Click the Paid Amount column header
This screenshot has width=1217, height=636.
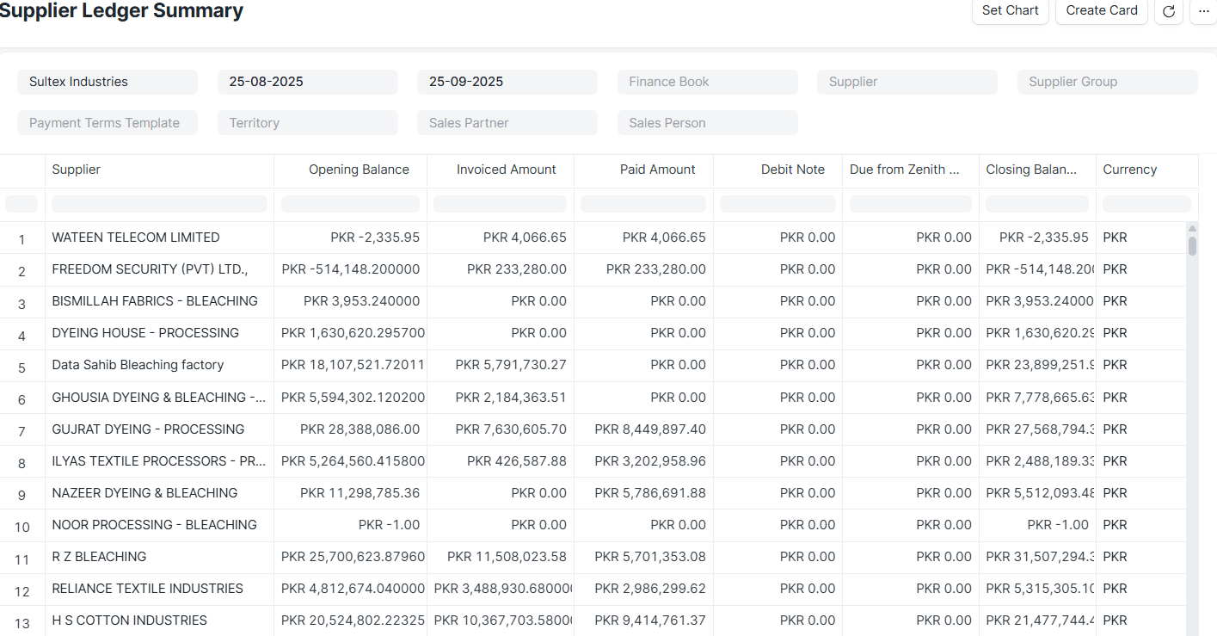[x=643, y=170]
